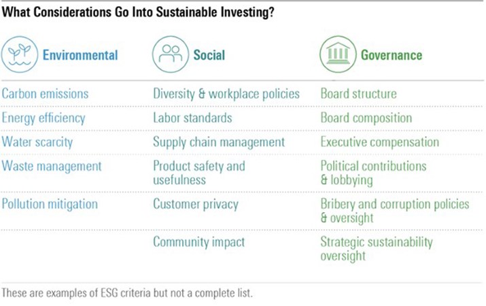The height and width of the screenshot is (306, 486).
Task: Click Supply chain management item
Action: (x=218, y=143)
